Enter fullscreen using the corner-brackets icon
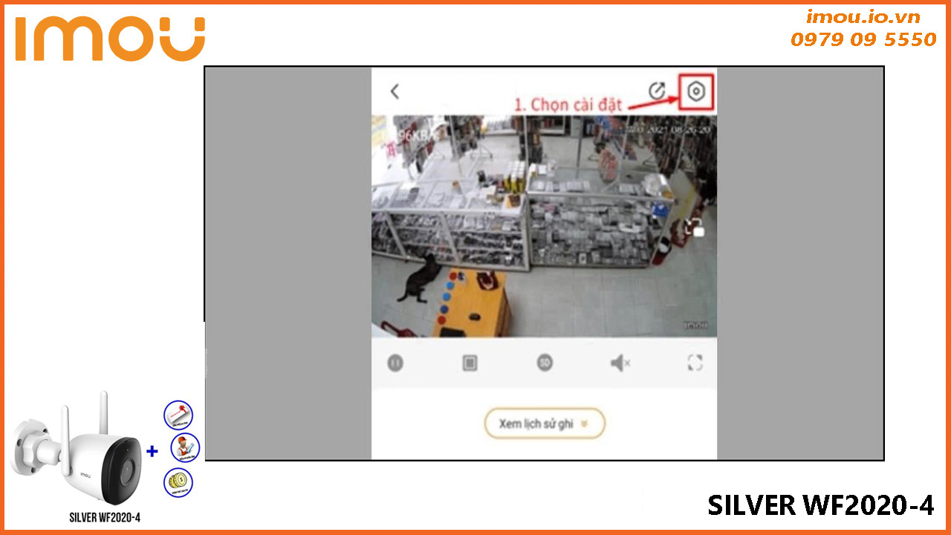This screenshot has width=951, height=535. click(695, 363)
